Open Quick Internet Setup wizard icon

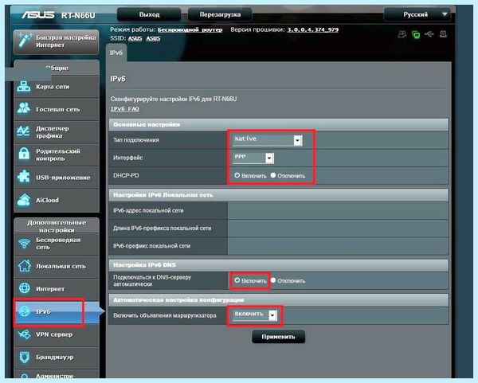coord(25,41)
